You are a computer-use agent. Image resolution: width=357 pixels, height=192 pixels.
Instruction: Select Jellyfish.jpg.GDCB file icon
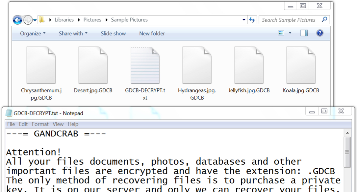[249, 65]
